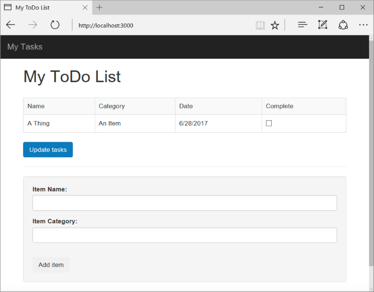Click the Update tasks button
Viewport: 374px width, 292px height.
(48, 149)
